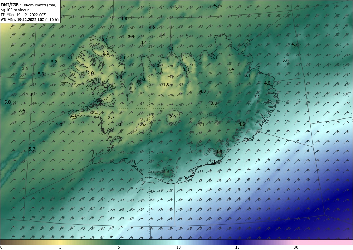Click the 7.1 value in East Iceland

257,97
